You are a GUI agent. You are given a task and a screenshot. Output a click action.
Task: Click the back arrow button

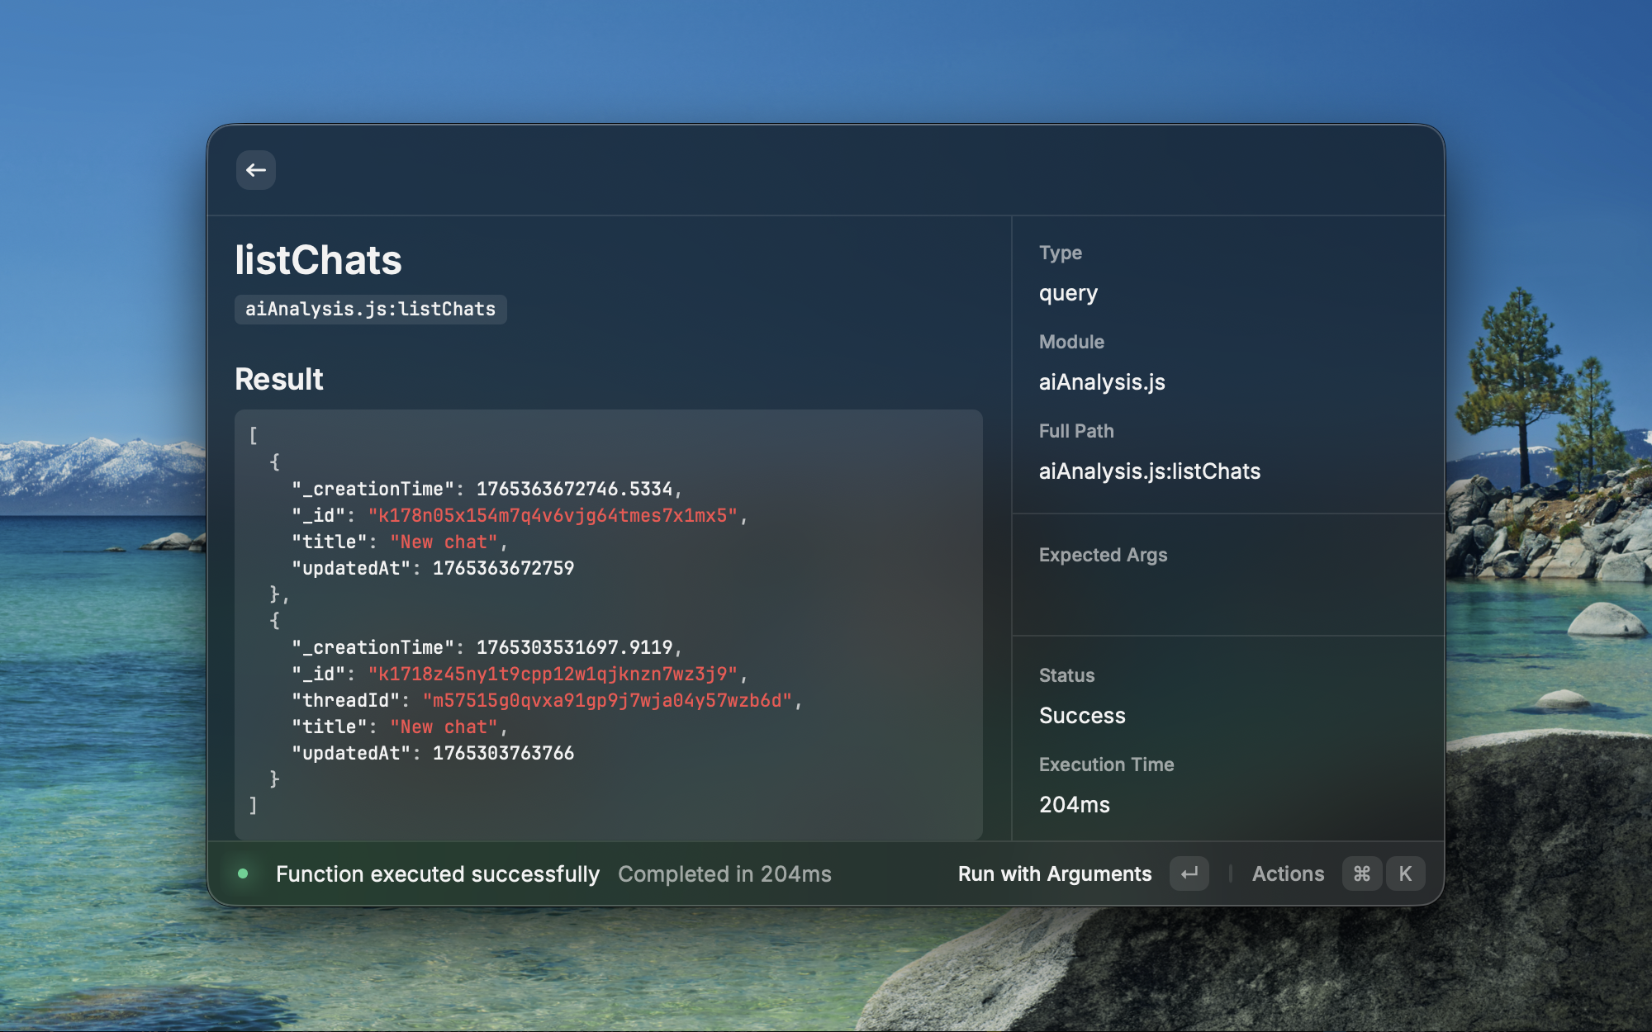256,170
